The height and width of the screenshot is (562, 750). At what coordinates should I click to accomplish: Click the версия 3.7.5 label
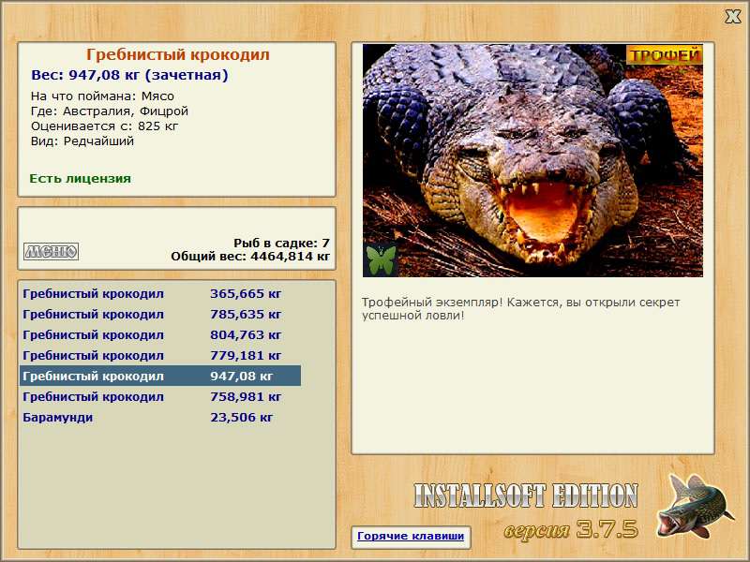(x=571, y=529)
